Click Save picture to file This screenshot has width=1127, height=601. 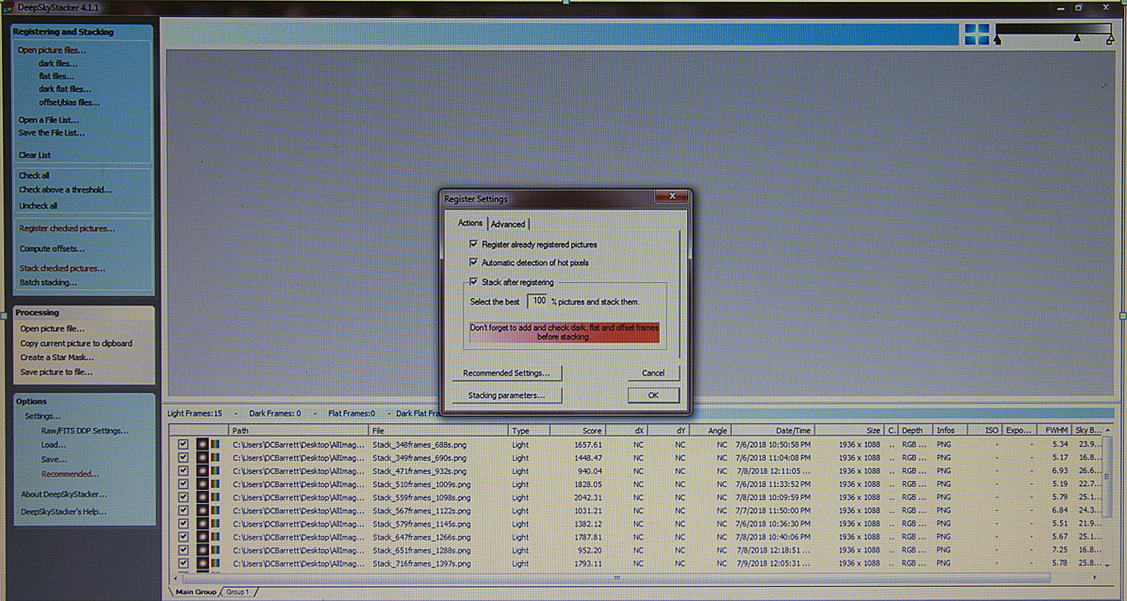(x=56, y=372)
